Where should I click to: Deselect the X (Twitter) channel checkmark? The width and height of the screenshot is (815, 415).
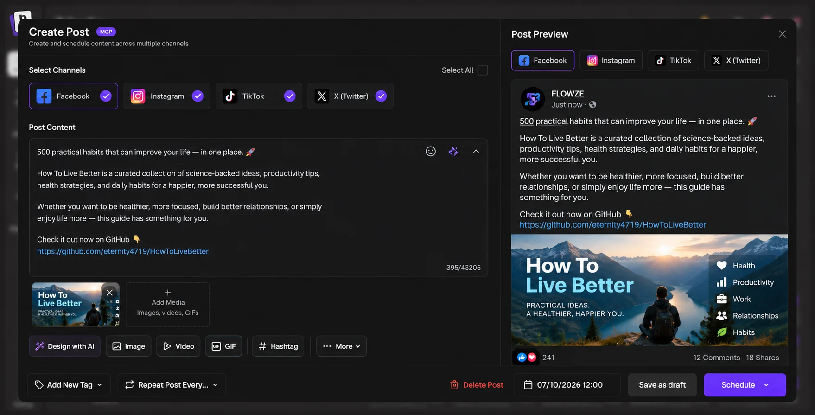point(381,96)
